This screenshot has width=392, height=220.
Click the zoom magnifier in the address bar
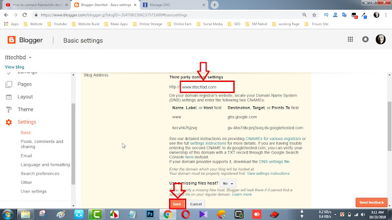(304, 15)
